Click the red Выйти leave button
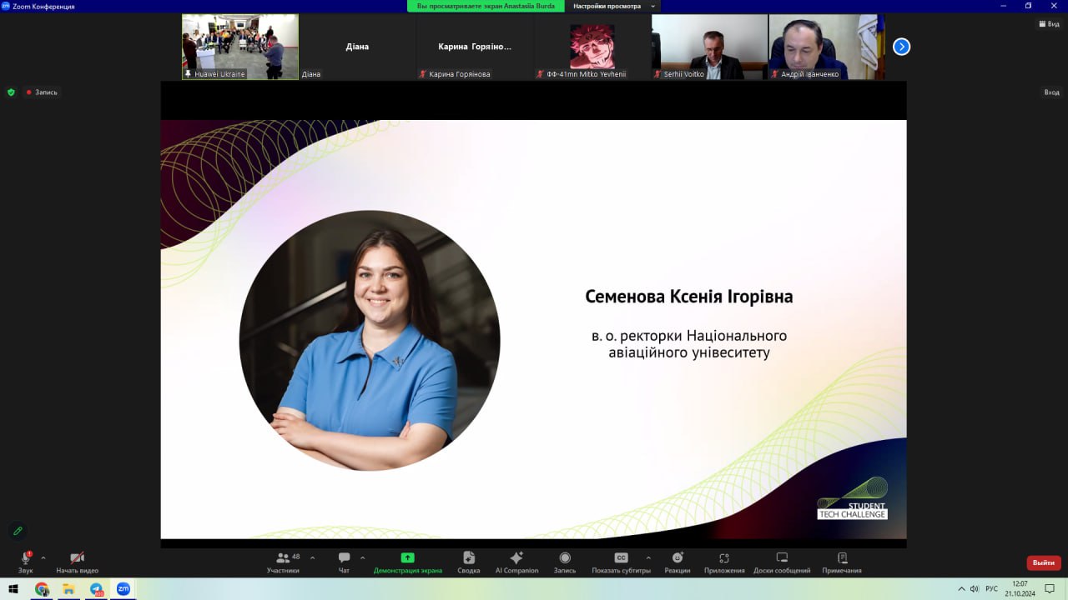Screen dimensions: 1068x600 click(x=1043, y=562)
